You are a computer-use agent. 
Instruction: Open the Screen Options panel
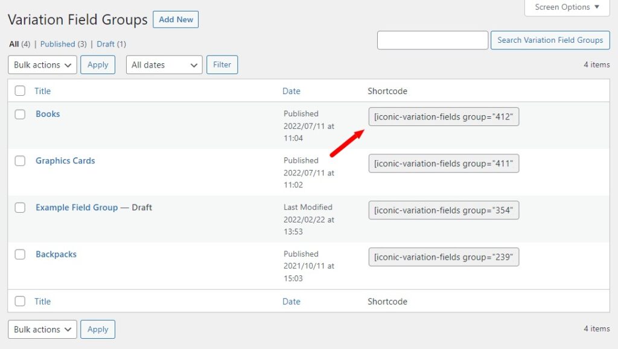coord(565,7)
